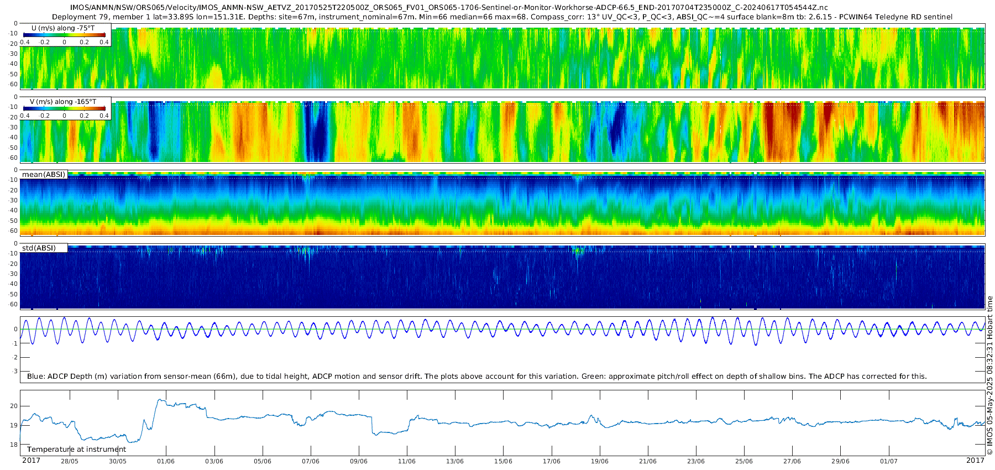The height and width of the screenshot is (470, 995).
Task: Select the 27/06 date tick label
Action: pos(792,461)
